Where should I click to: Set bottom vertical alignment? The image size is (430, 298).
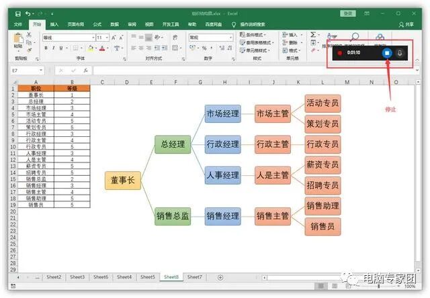[148, 38]
